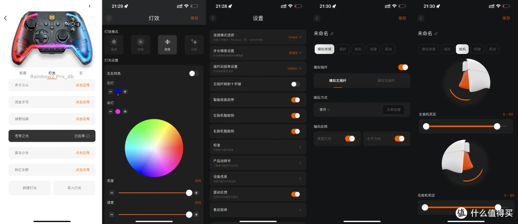The width and height of the screenshot is (518, 224).
Task: Click the minus button under 右灯
Action: tap(110, 111)
